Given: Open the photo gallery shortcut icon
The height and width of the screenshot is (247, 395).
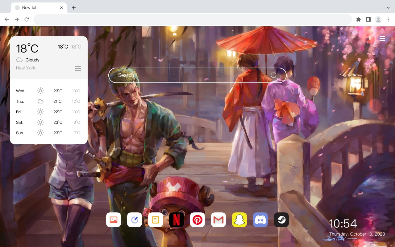Looking at the screenshot, I should [114, 220].
